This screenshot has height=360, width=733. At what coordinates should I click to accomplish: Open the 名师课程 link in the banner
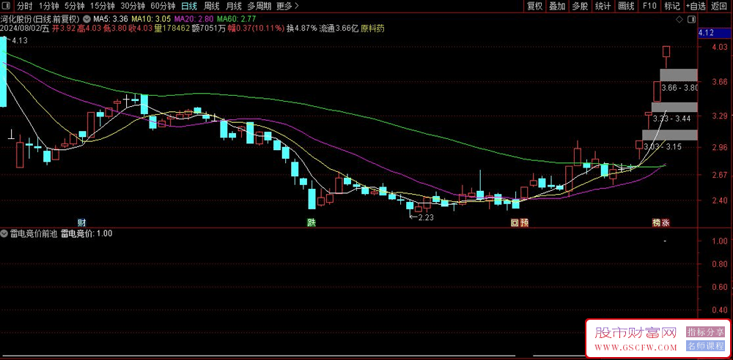705,346
